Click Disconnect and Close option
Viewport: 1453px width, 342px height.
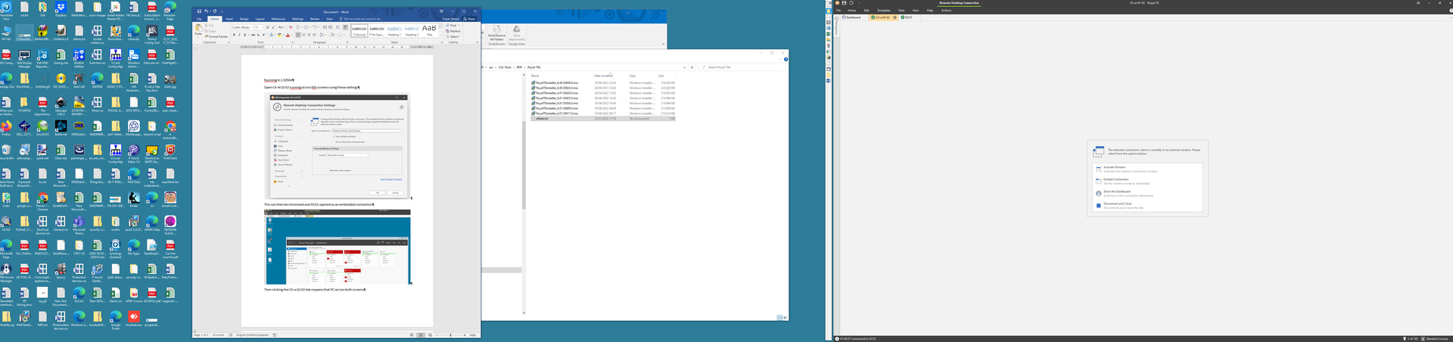pyautogui.click(x=1117, y=204)
